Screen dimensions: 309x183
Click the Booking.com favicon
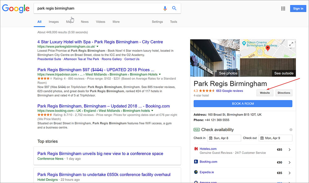point(196,161)
